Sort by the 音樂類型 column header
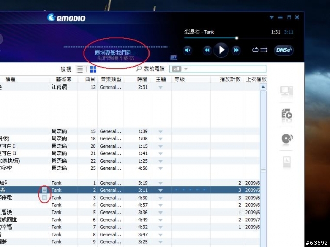The image size is (330, 247). 111,79
